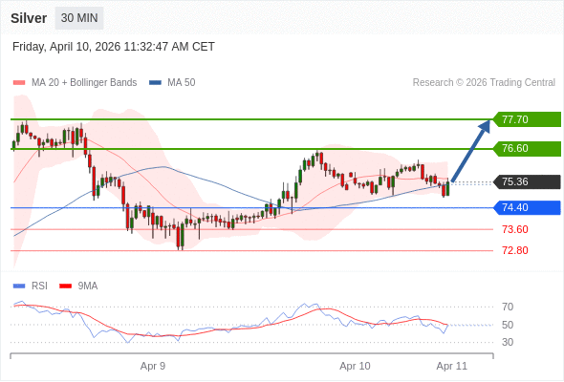Click the RSI 50 axis label

tap(508, 325)
